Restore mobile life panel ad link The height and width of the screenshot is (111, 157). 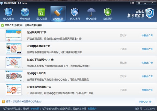coord(147,90)
